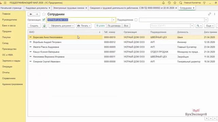Open the Производство section
Image resolution: width=218 pixels, height=122 pixels.
tap(9, 49)
